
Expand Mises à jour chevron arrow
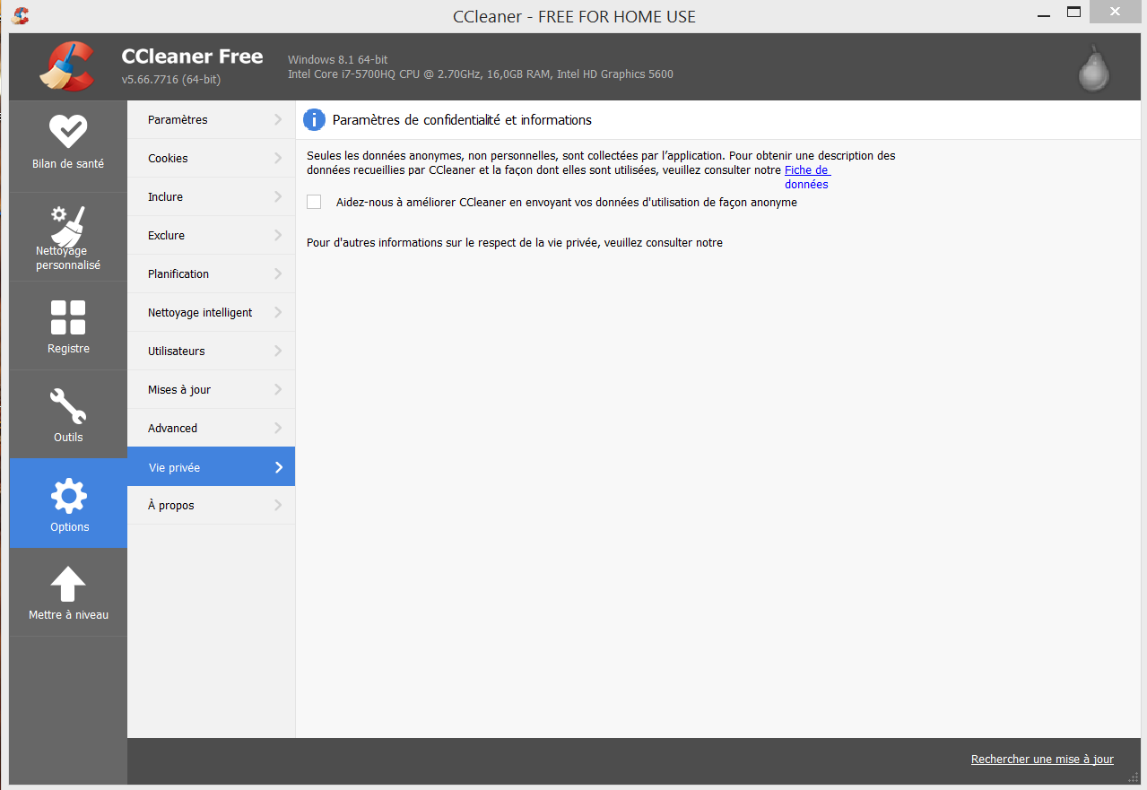(278, 389)
